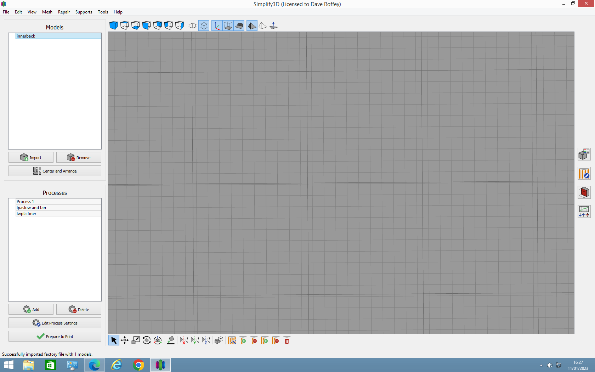Click the volume icon in system tray
This screenshot has height=372, width=595.
coord(550,365)
